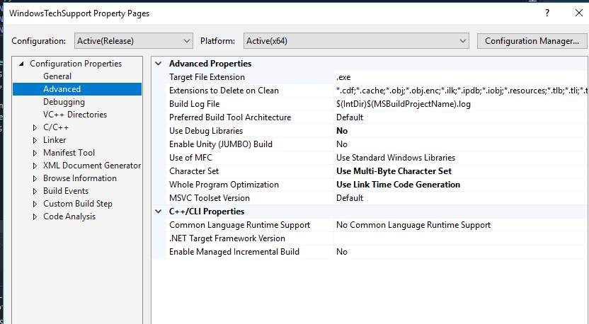
Task: Open the VC++ Directories page
Action: tap(75, 115)
